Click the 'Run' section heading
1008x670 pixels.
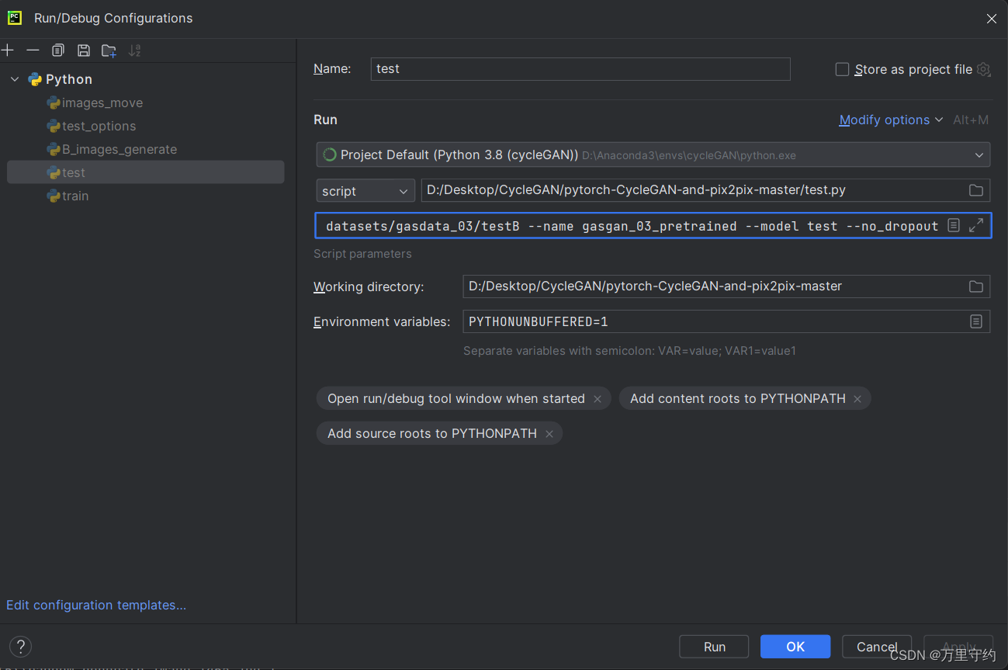pos(325,120)
